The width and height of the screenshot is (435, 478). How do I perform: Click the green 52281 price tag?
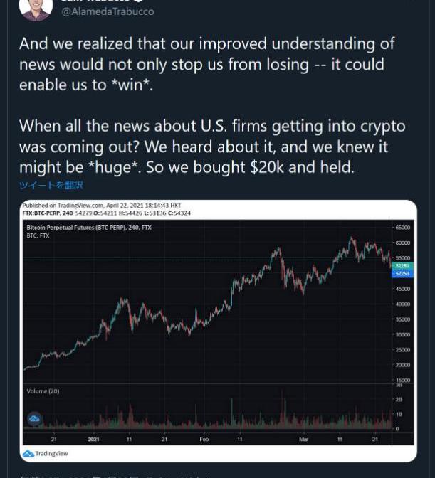[x=401, y=266]
